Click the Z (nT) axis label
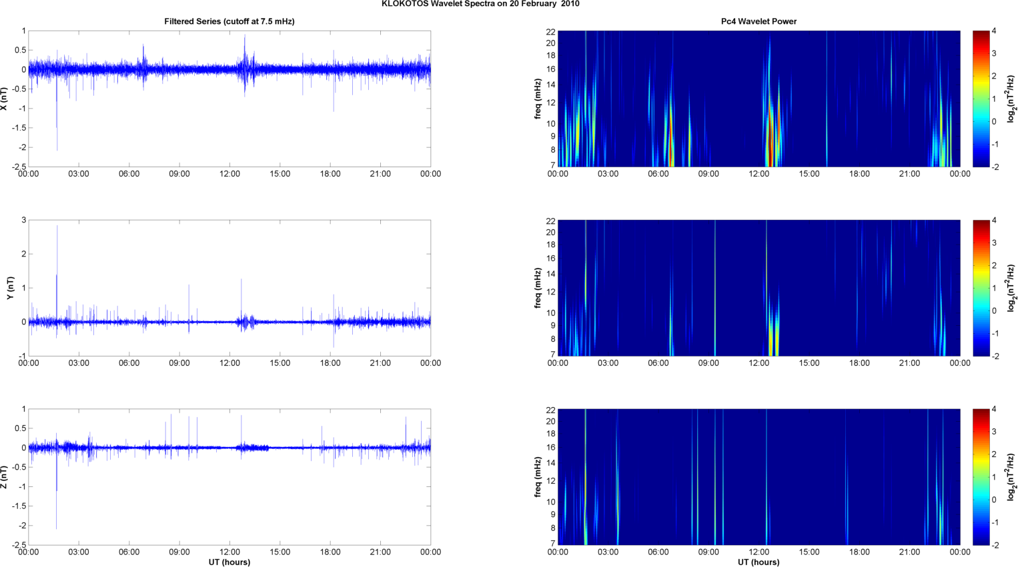1018x567 pixels. (4, 477)
